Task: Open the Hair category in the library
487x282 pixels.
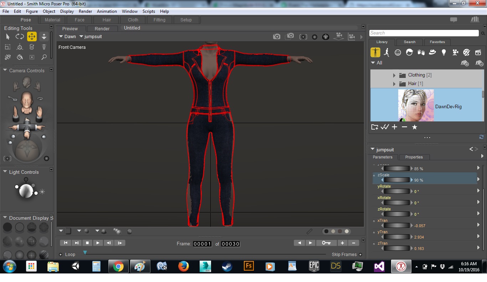Action: tap(409, 53)
